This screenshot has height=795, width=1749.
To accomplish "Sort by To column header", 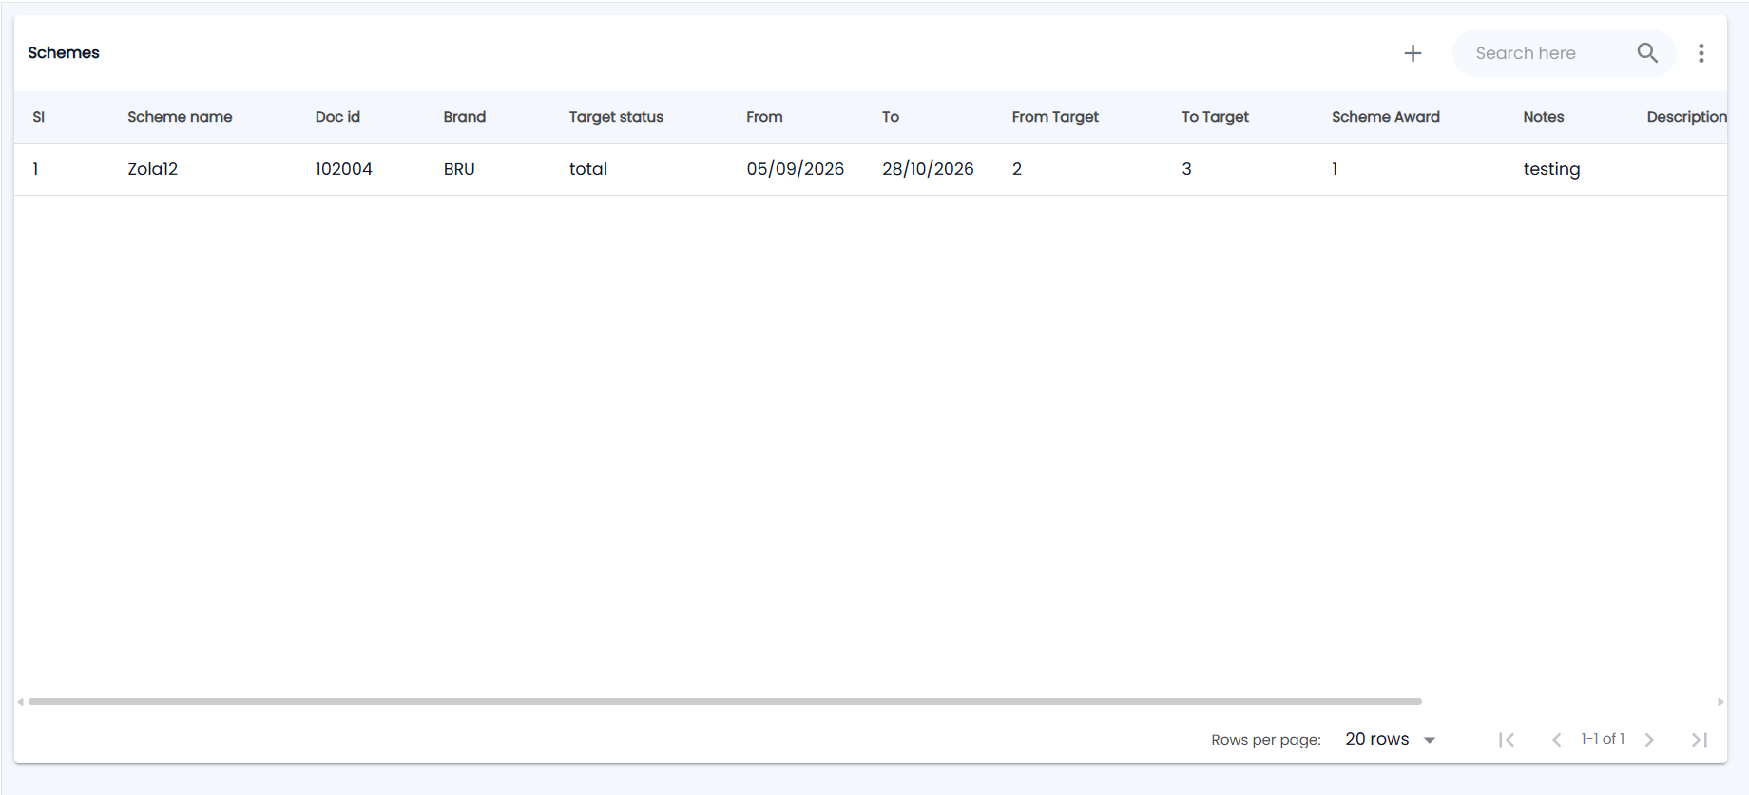I will point(891,117).
